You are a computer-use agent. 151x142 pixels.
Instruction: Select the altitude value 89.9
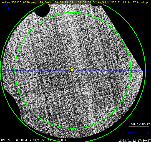pos(126,2)
